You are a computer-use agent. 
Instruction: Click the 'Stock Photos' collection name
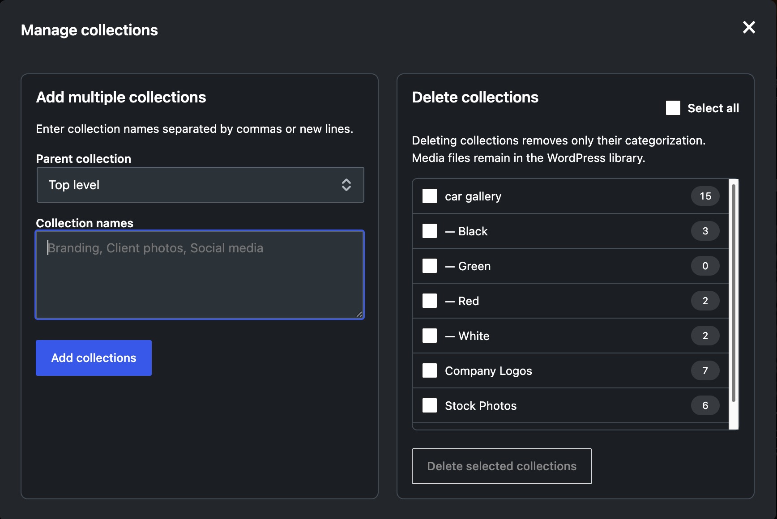[481, 406]
